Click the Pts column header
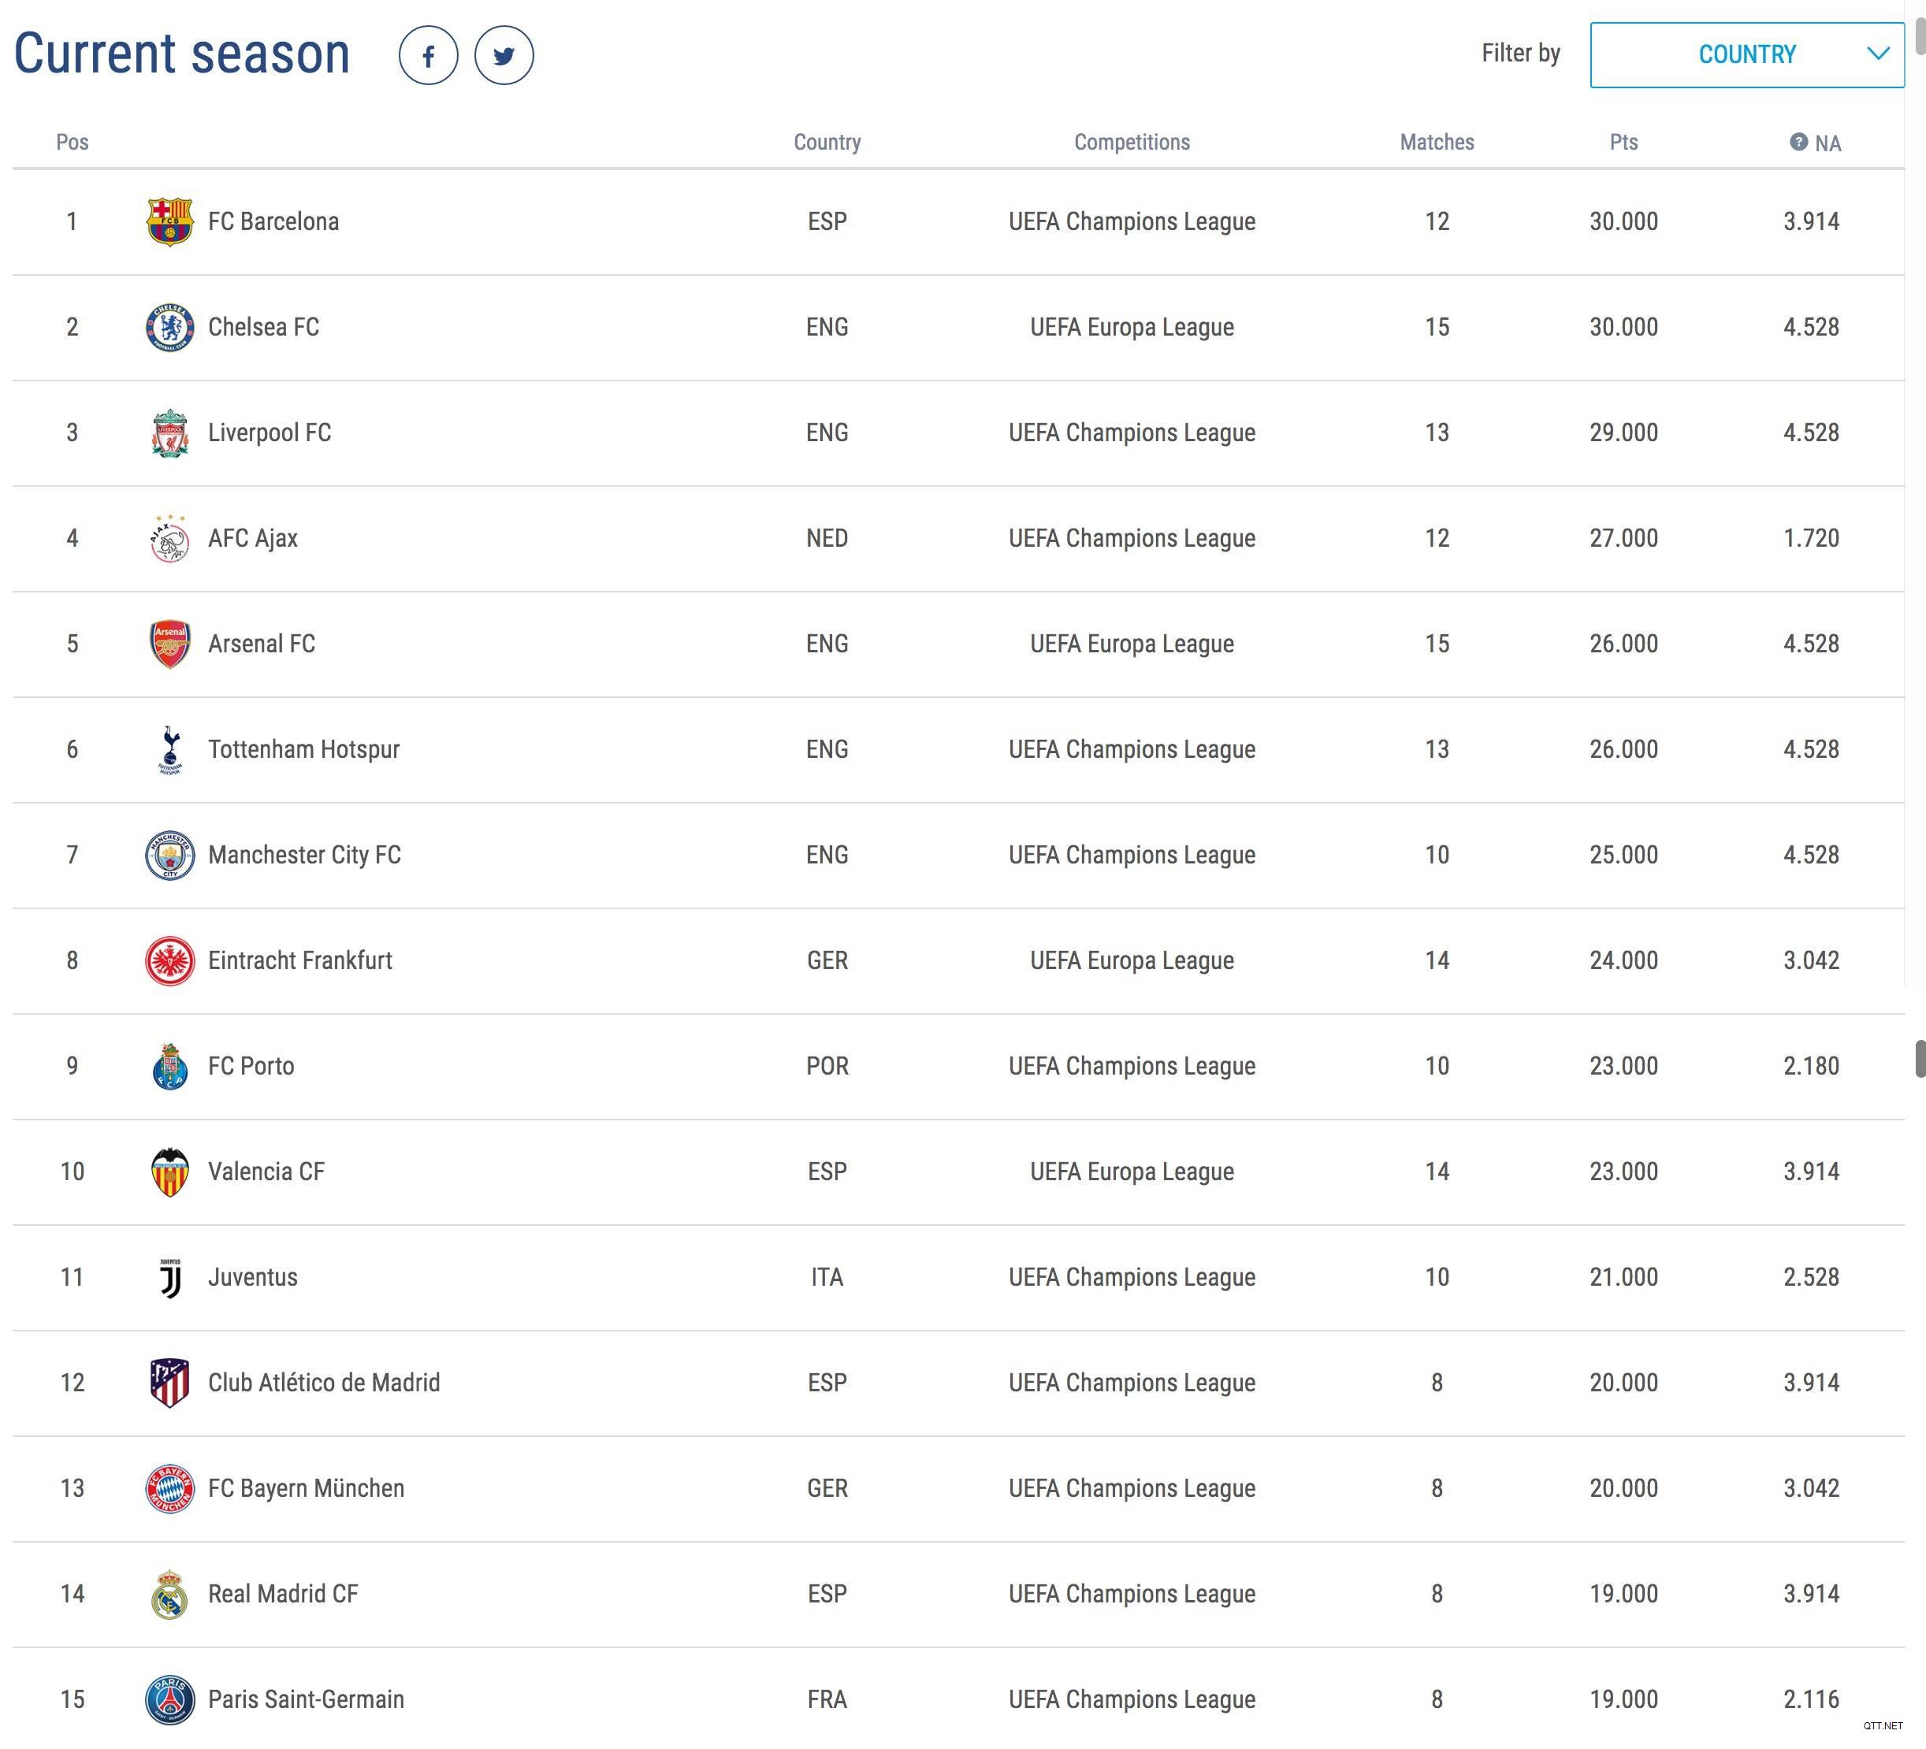The image size is (1926, 1749). pos(1623,143)
